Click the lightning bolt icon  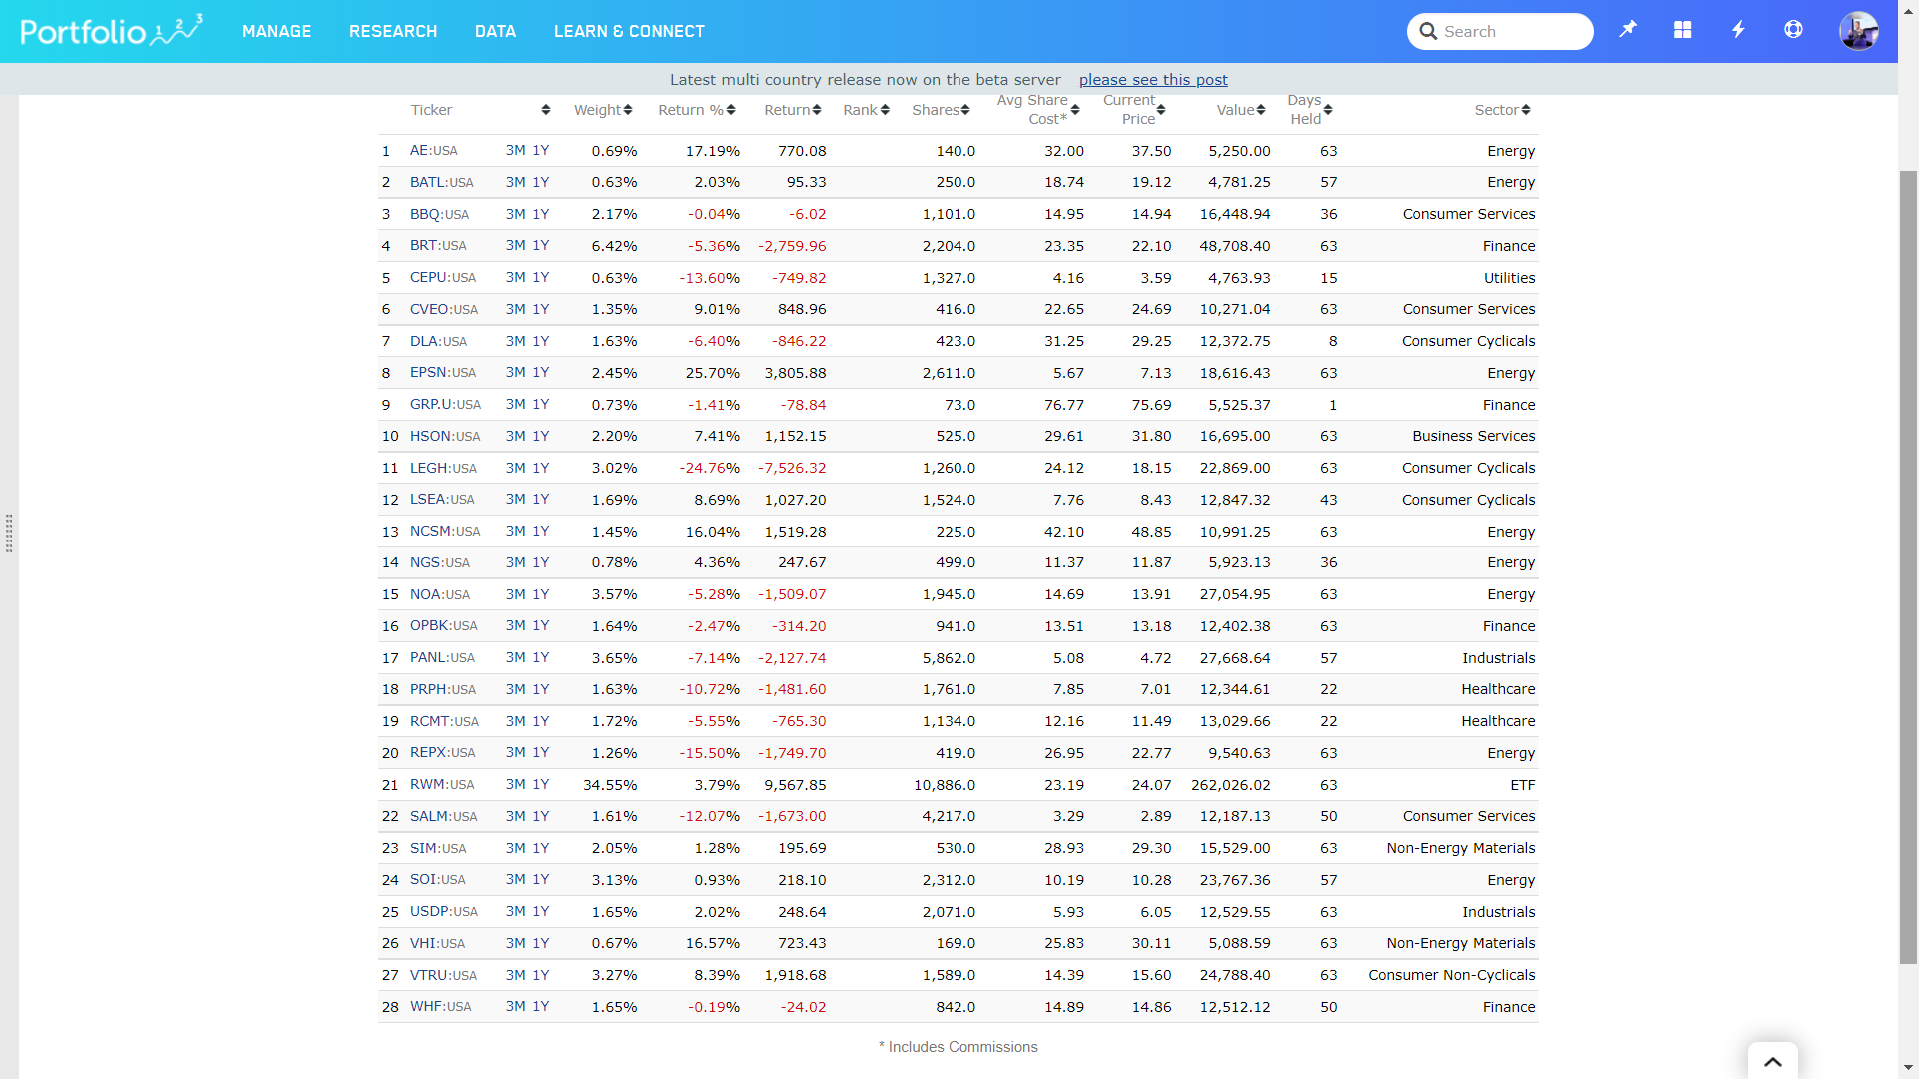1738,30
